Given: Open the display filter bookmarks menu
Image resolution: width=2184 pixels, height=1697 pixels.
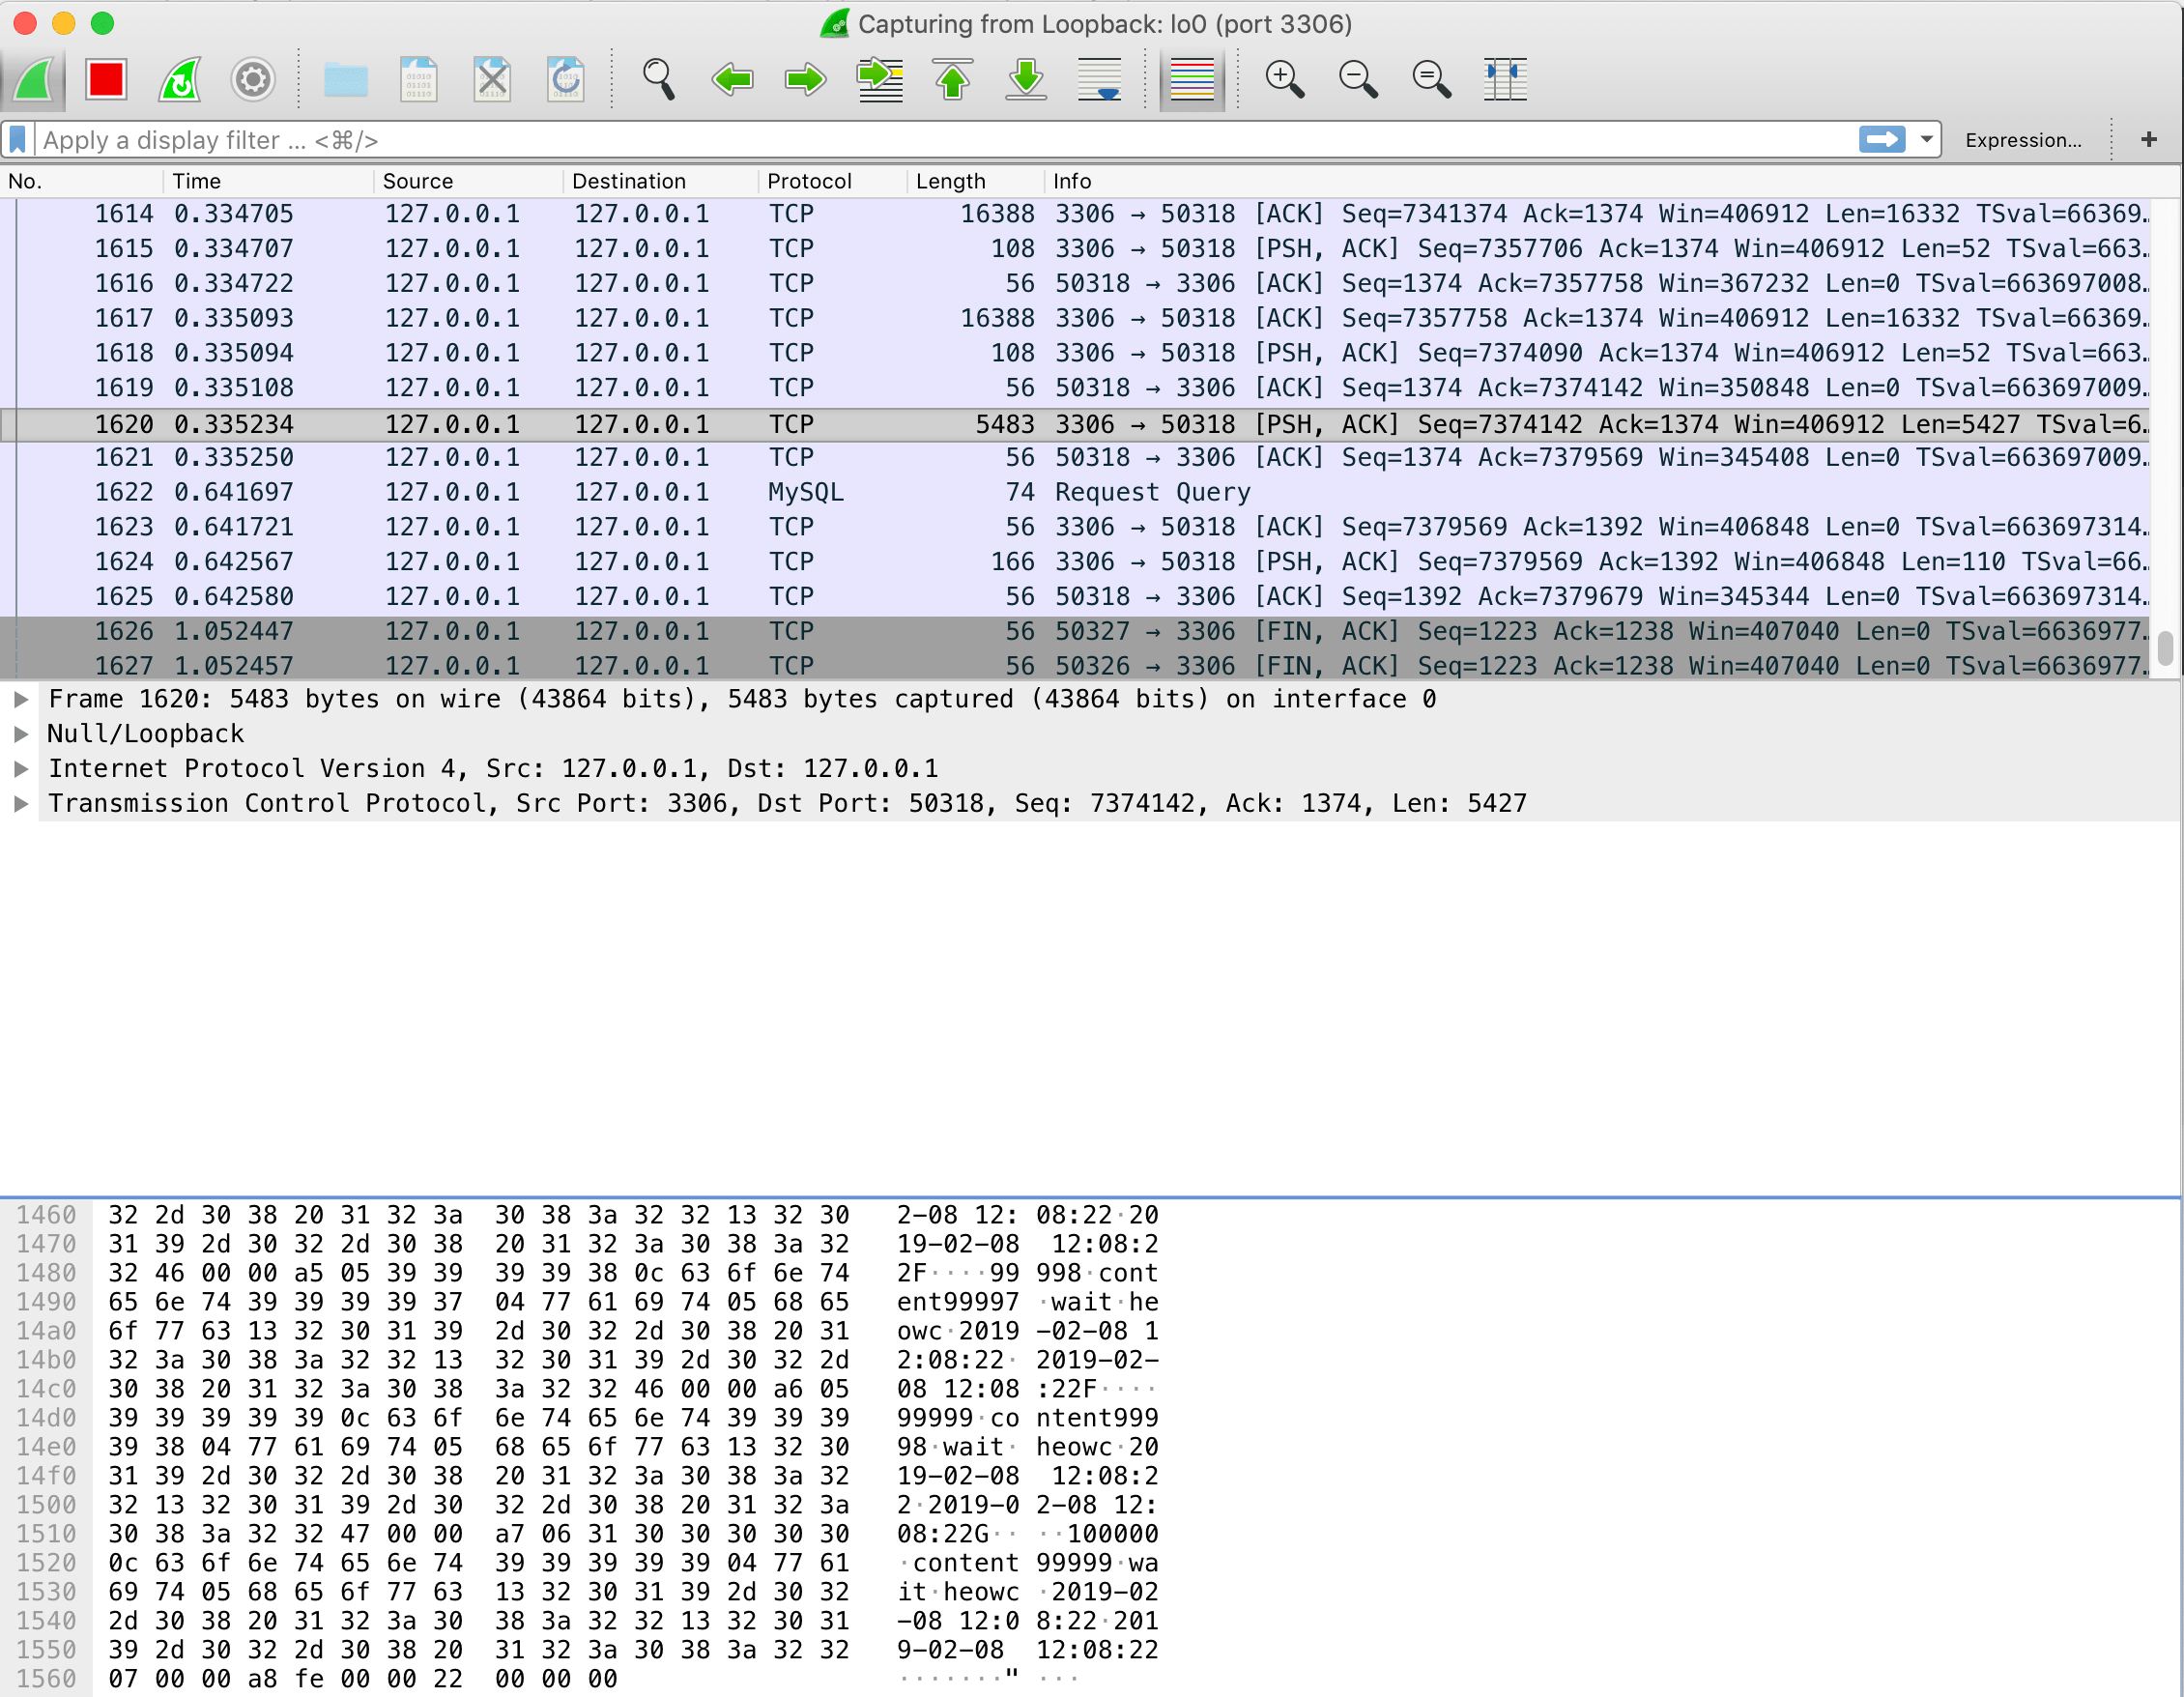Looking at the screenshot, I should click(17, 139).
